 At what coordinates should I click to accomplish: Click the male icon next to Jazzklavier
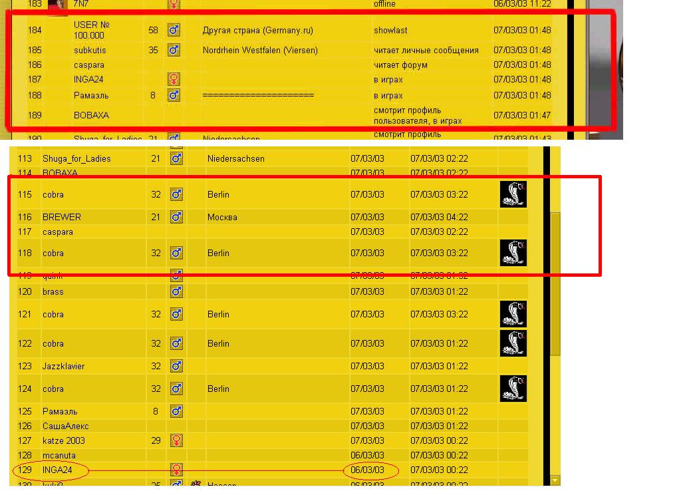coord(176,366)
